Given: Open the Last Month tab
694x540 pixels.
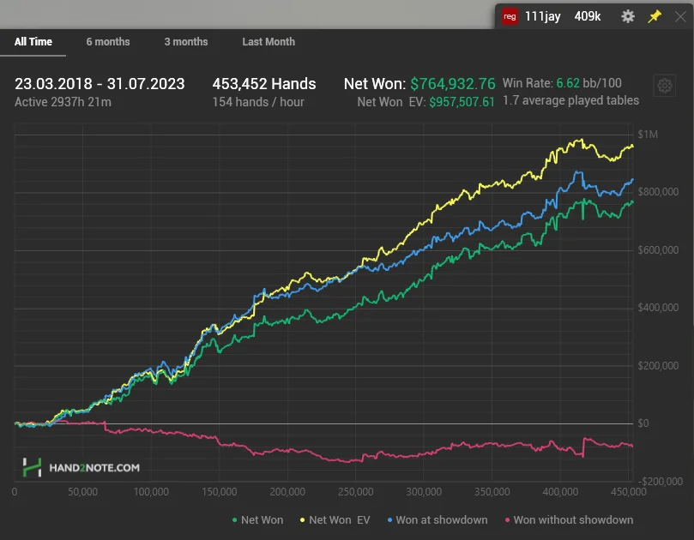Looking at the screenshot, I should pyautogui.click(x=269, y=41).
